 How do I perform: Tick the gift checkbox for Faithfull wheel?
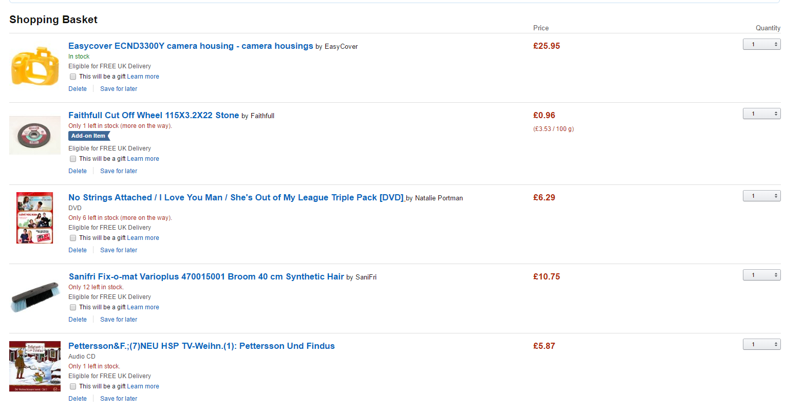click(x=73, y=159)
